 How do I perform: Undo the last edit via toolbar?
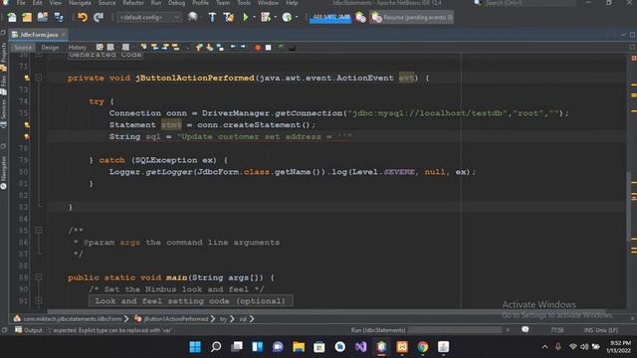coord(83,17)
